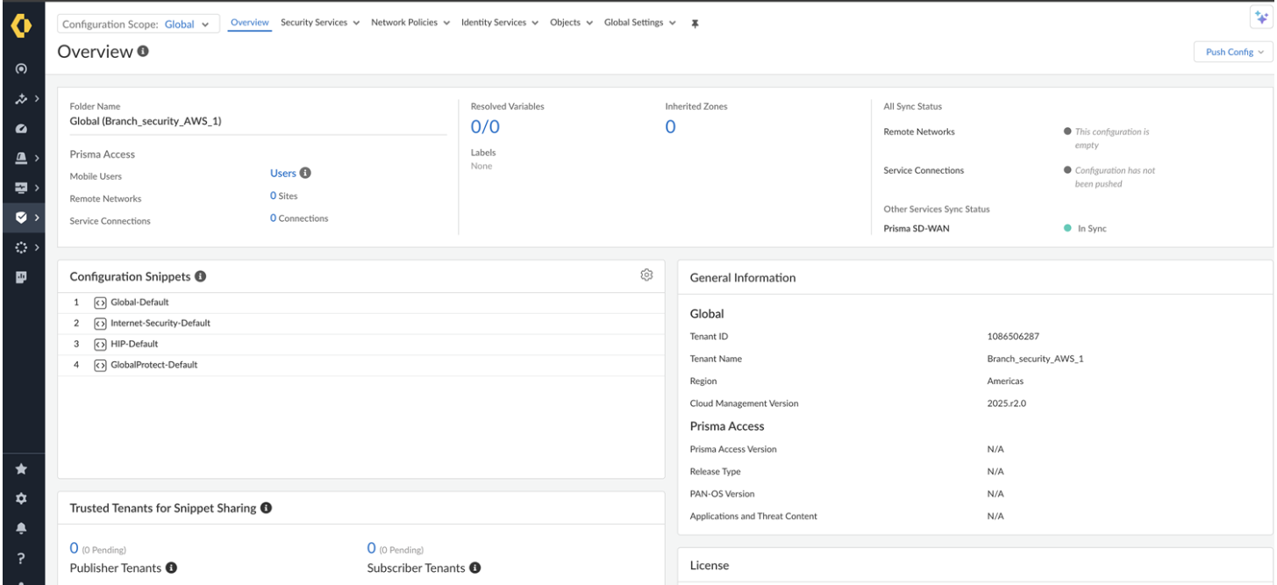
Task: Click the info icon next to Publisher Tenants
Action: point(171,568)
